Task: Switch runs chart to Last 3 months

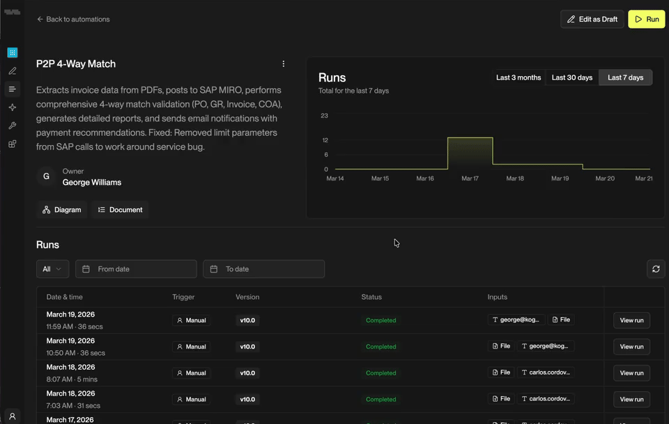Action: coord(518,77)
